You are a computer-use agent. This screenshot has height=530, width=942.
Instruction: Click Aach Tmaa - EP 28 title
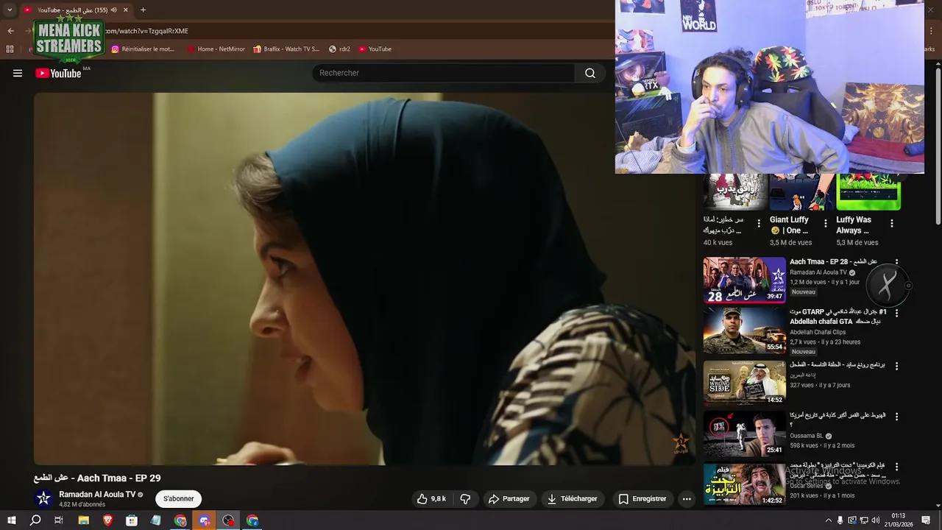[x=833, y=262]
